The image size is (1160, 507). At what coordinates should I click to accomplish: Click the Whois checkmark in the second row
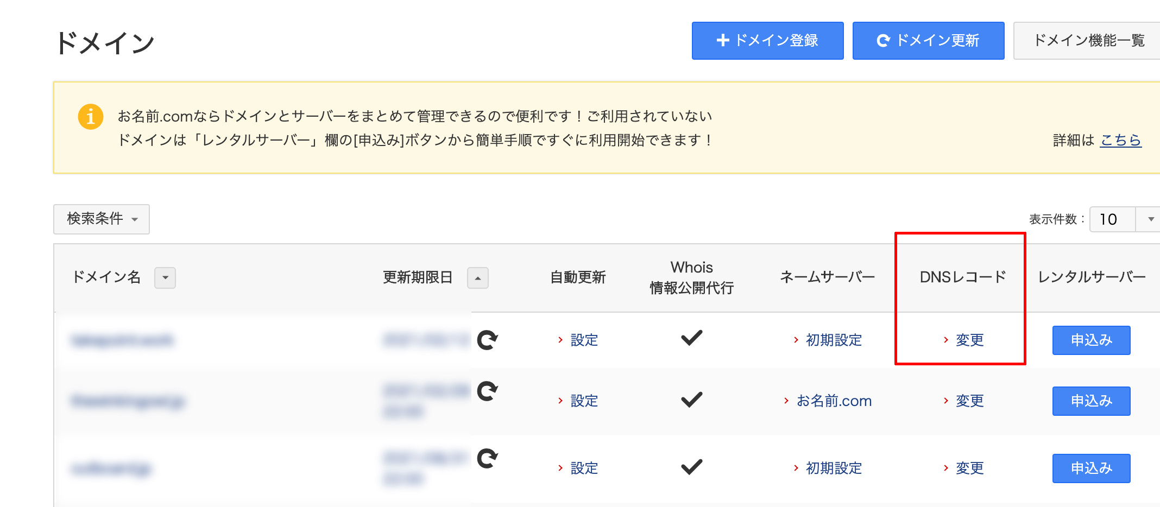[x=691, y=399]
